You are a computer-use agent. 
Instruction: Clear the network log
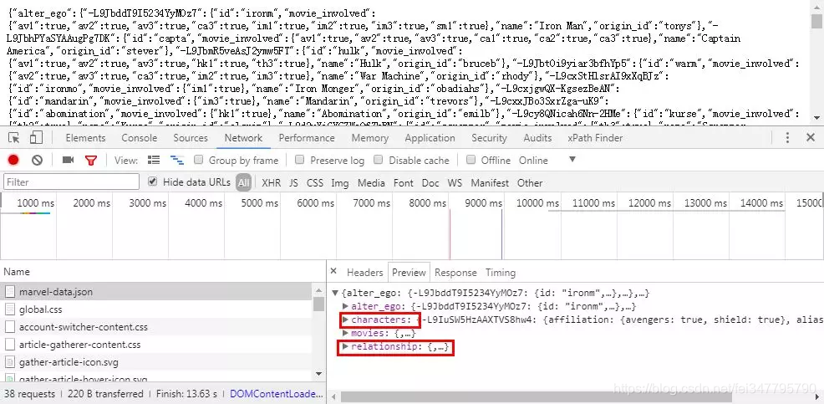point(37,160)
